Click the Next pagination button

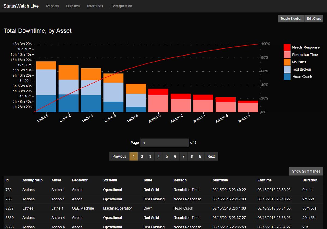pyautogui.click(x=211, y=156)
